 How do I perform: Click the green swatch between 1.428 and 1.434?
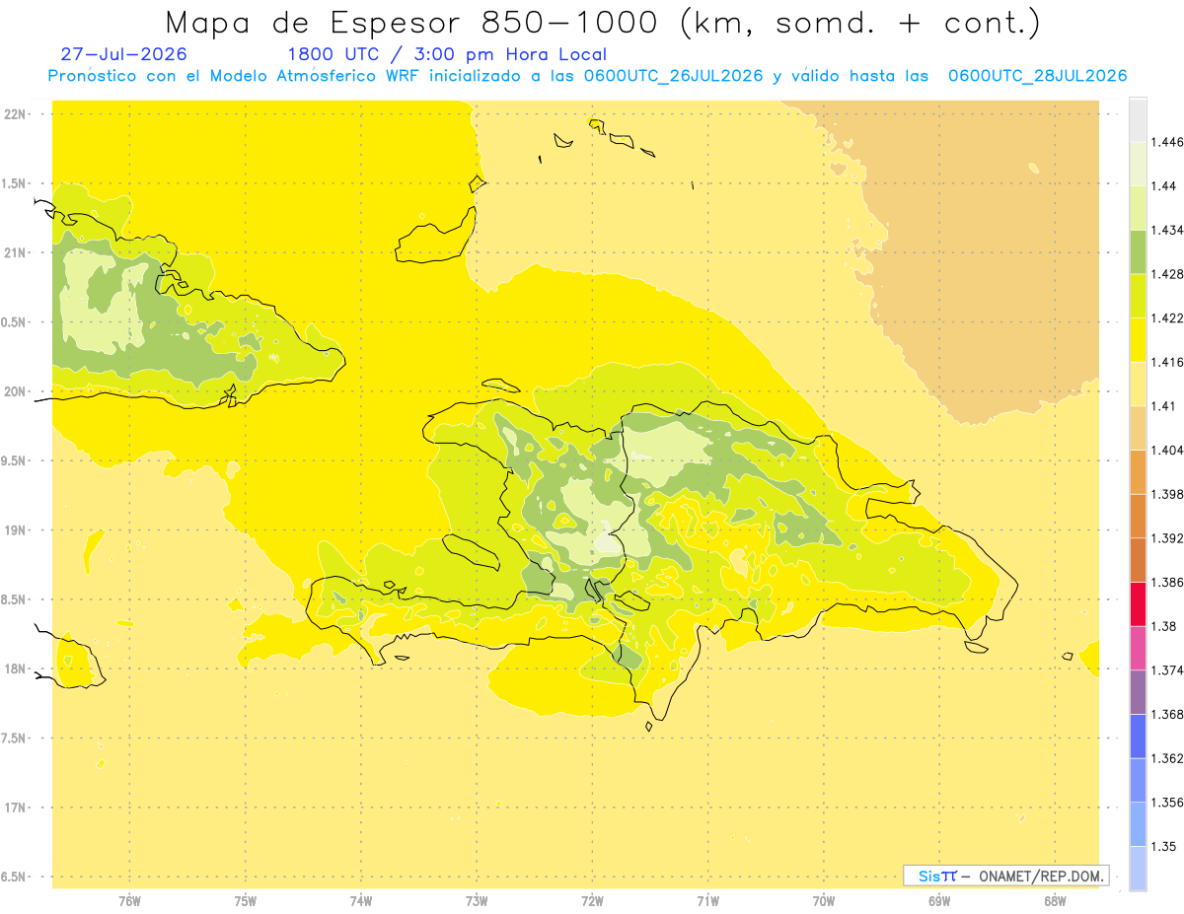click(x=1138, y=252)
